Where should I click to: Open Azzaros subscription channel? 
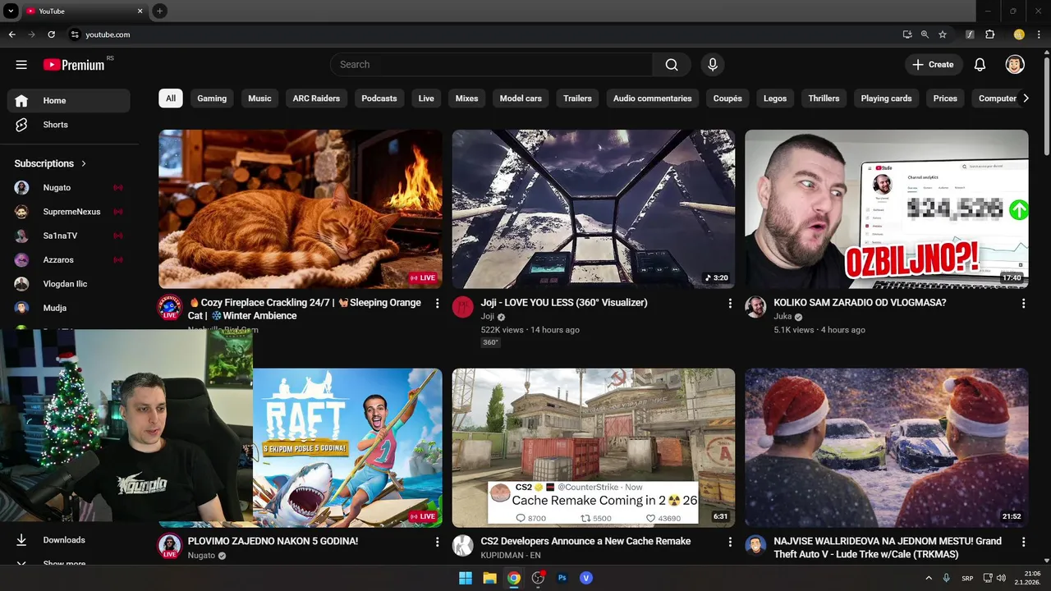click(69, 260)
